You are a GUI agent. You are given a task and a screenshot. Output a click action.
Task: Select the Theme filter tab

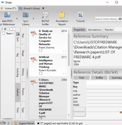pyautogui.click(x=23, y=91)
